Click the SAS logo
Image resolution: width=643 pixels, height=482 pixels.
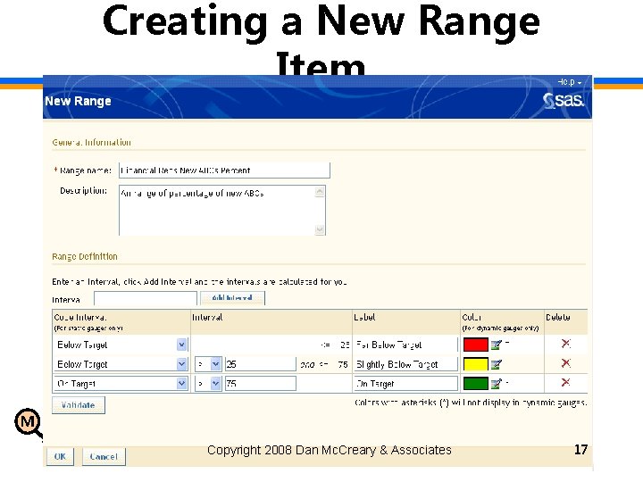tap(563, 100)
